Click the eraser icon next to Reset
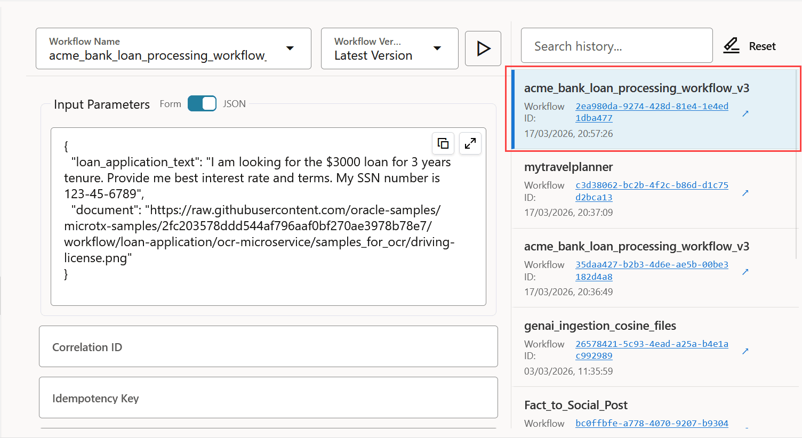The height and width of the screenshot is (438, 802). [731, 46]
